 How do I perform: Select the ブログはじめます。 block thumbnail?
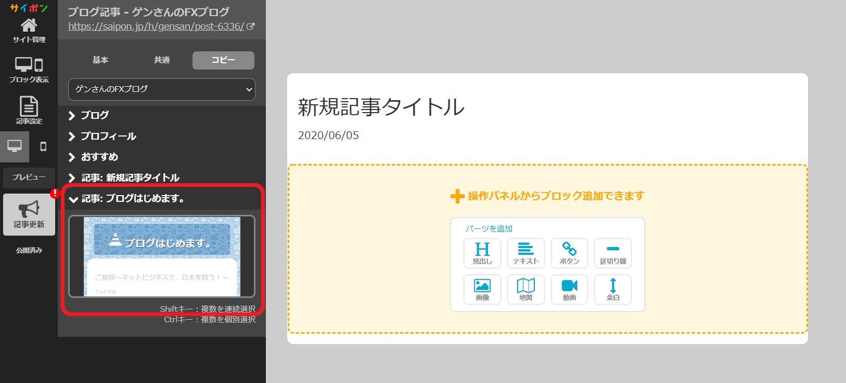tap(162, 256)
